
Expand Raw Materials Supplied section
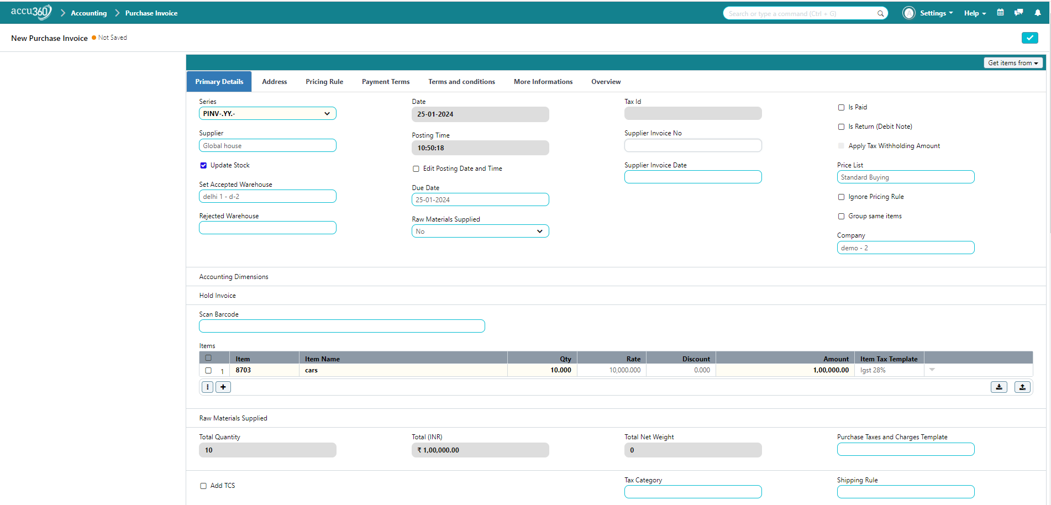(x=233, y=418)
